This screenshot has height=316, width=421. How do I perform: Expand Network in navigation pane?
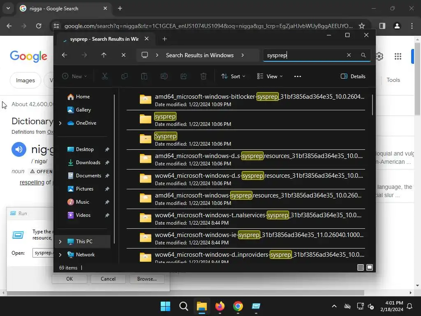coord(60,255)
